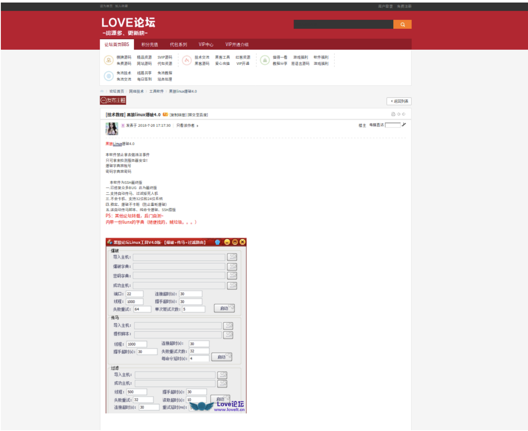Open the embedded Linux tool screenshot

click(176, 326)
